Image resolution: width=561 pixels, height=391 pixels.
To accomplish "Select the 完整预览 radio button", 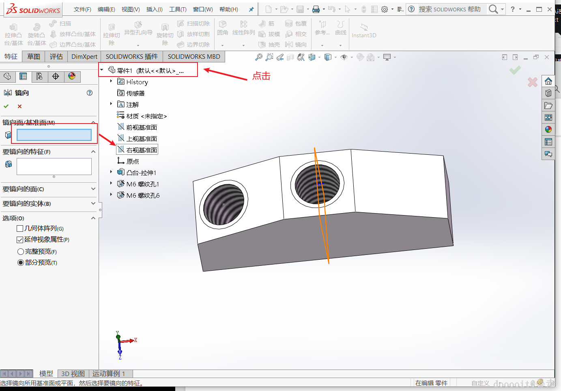I will pyautogui.click(x=21, y=252).
